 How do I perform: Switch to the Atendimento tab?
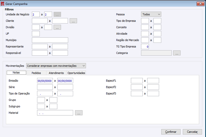[56, 73]
